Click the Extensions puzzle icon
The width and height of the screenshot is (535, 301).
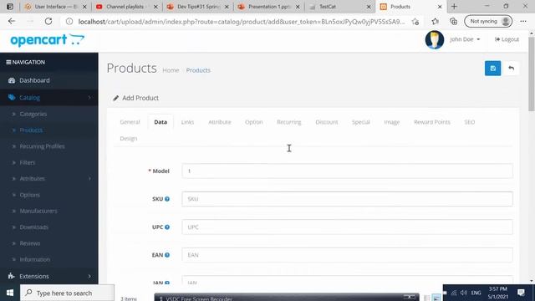[x=11, y=276]
